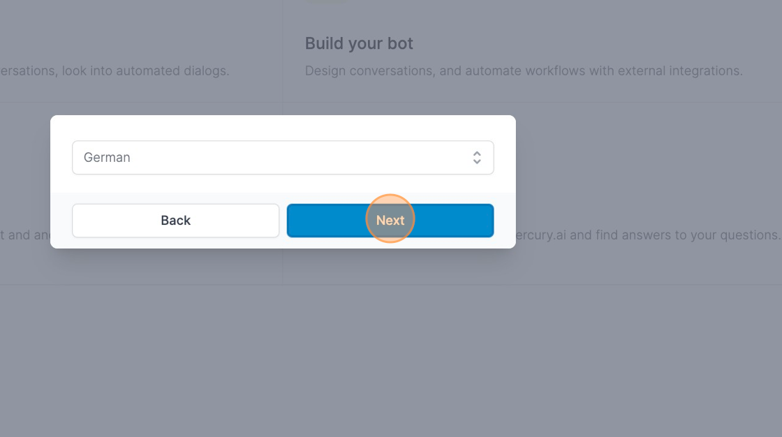Click the gray footer gap between Back and Next

283,221
